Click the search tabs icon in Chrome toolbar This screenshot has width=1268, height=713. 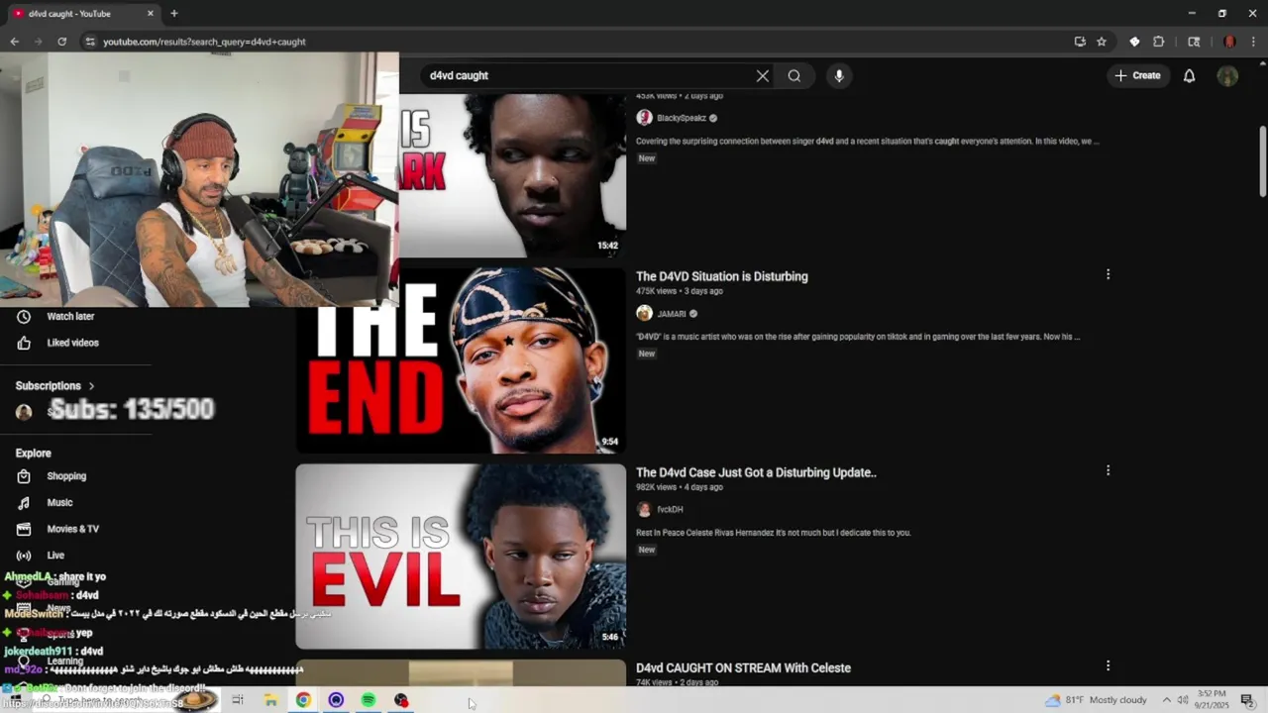(x=1194, y=42)
